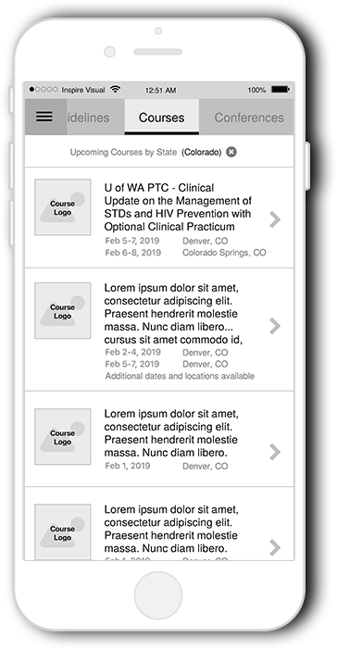Click the Upcoming Courses by State label
This screenshot has height=649, width=337.
tap(123, 153)
